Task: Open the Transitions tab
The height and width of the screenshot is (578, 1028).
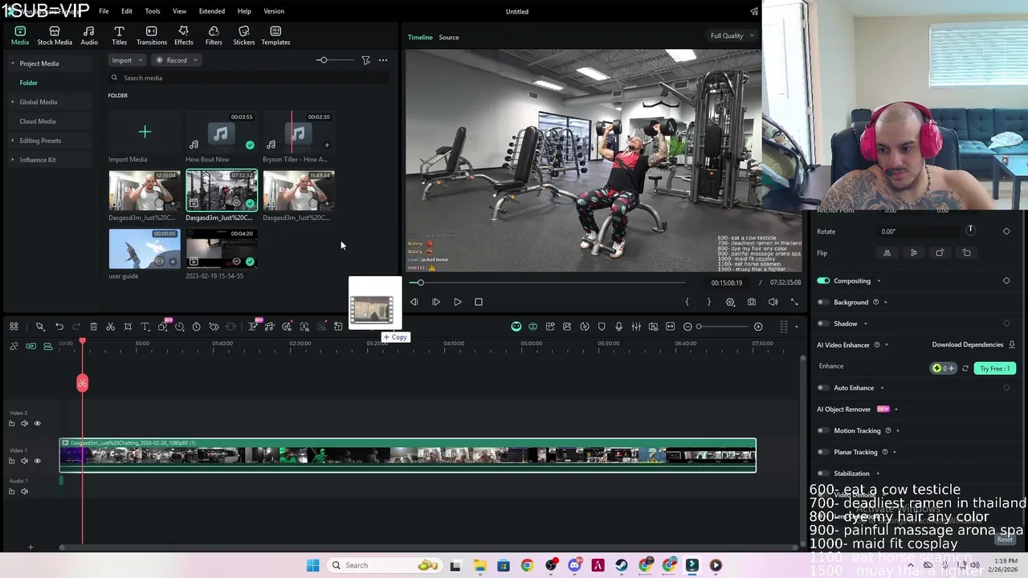Action: coord(151,35)
